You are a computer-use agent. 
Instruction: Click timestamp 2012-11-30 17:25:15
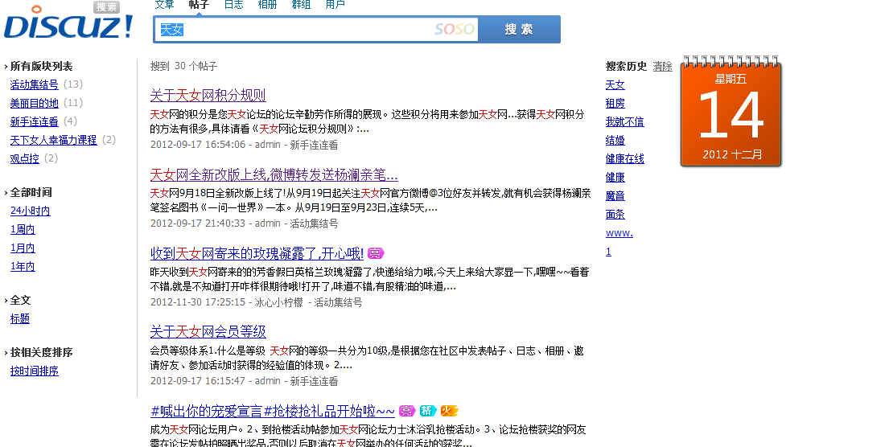click(x=198, y=302)
